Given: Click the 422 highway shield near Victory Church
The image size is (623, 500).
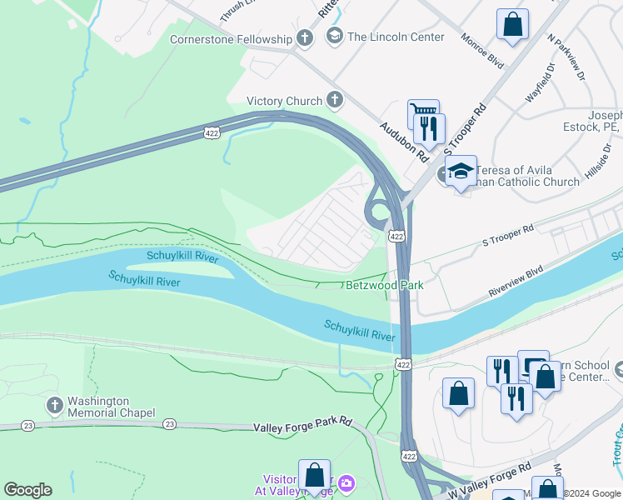Looking at the screenshot, I should pos(212,132).
